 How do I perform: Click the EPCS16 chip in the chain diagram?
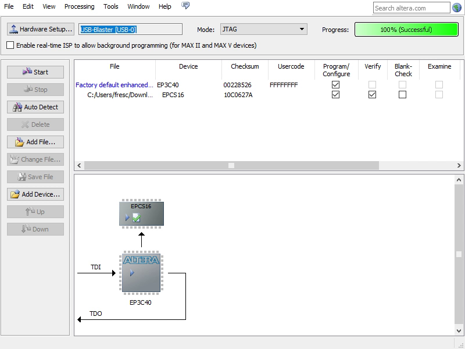141,213
